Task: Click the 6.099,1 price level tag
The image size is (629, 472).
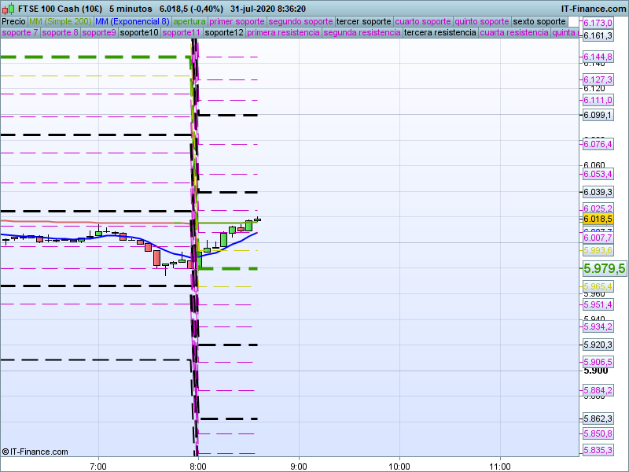Action: [598, 116]
